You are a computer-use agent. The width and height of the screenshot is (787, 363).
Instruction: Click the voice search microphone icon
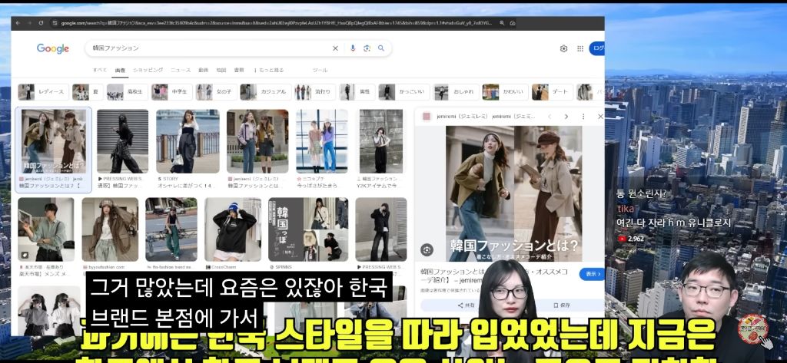point(353,48)
